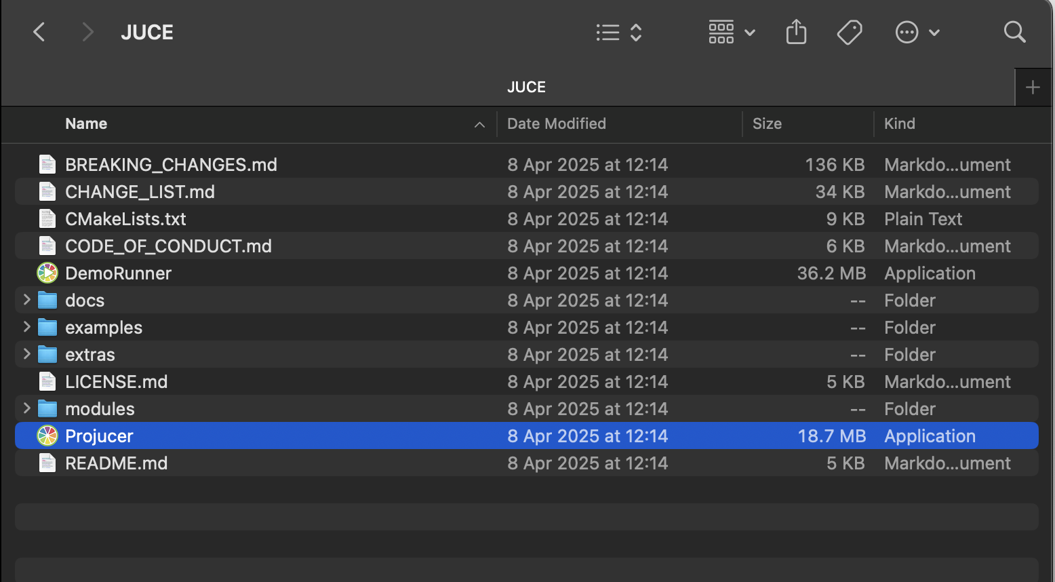This screenshot has height=582, width=1055.
Task: Select the CODE_OF_CONDUCT.md file name
Action: pyautogui.click(x=168, y=246)
